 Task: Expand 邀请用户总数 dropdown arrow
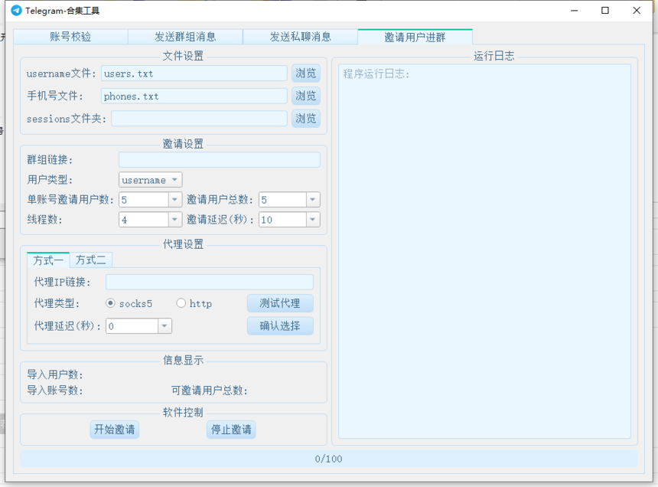point(313,199)
